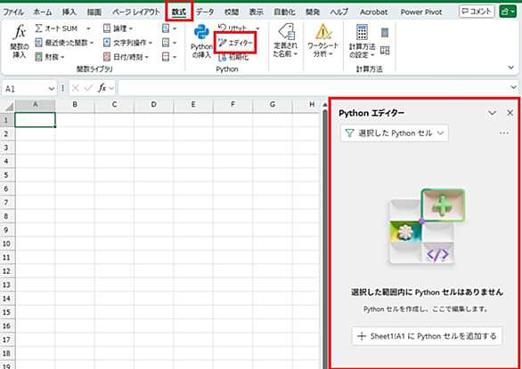The height and width of the screenshot is (369, 522).
Task: Click the recalculate now small calculator icon
Action: (x=385, y=33)
